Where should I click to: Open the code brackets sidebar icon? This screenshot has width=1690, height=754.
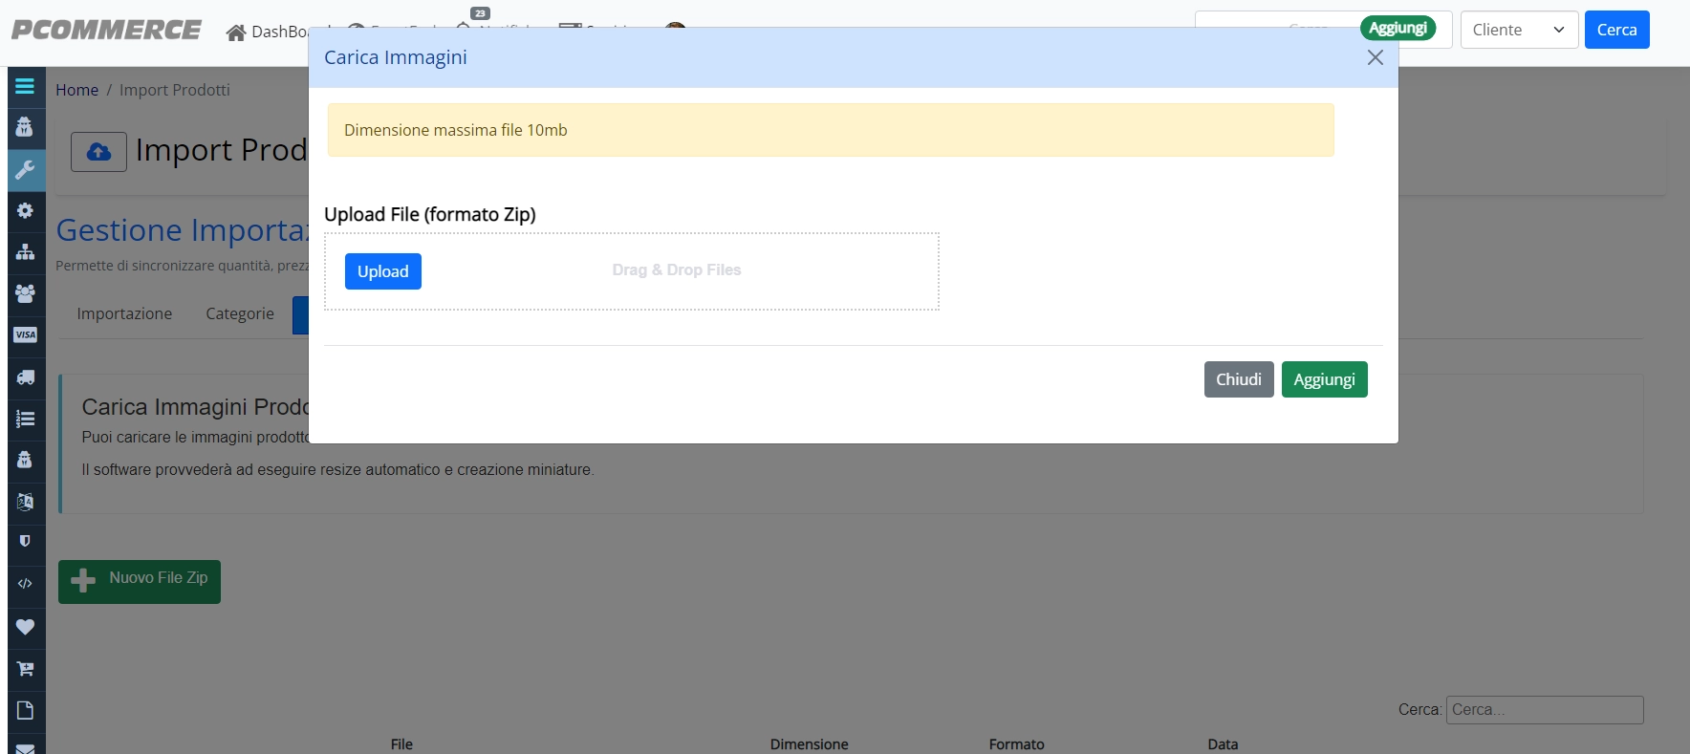25,584
